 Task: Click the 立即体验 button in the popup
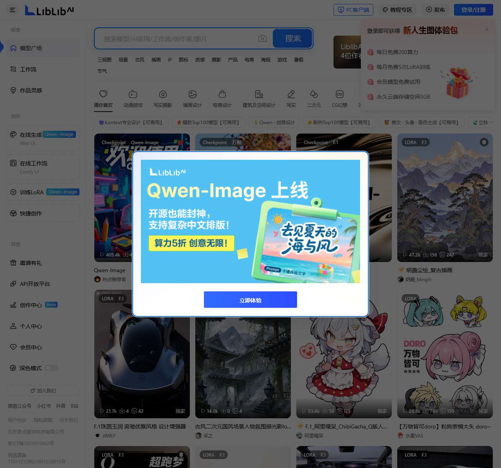[x=250, y=300]
